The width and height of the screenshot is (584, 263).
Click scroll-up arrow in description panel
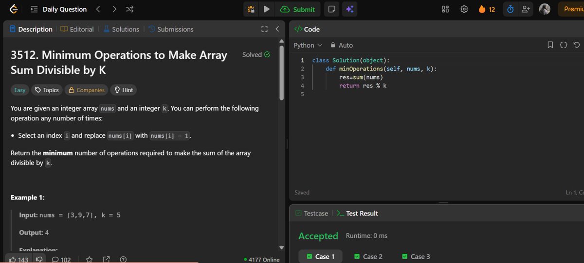(281, 41)
